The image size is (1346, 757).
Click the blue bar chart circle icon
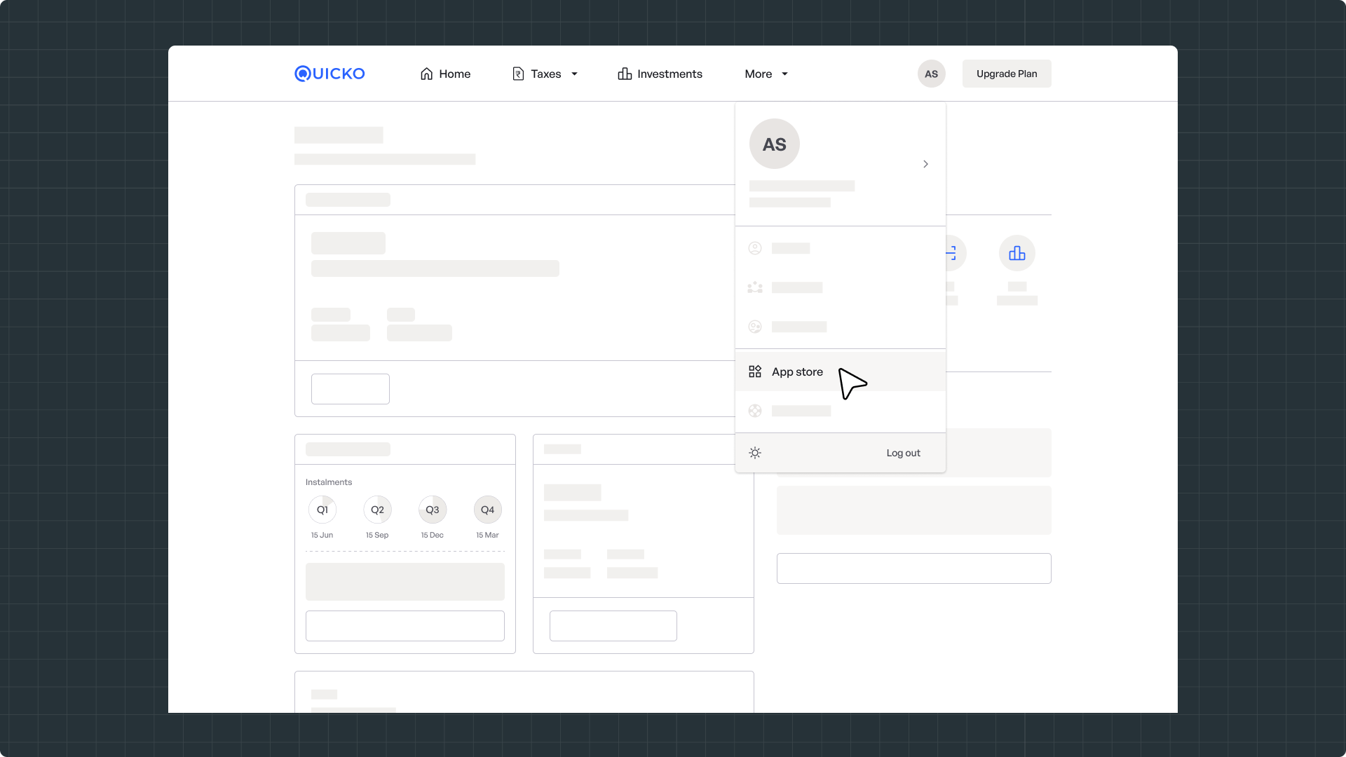(x=1017, y=253)
